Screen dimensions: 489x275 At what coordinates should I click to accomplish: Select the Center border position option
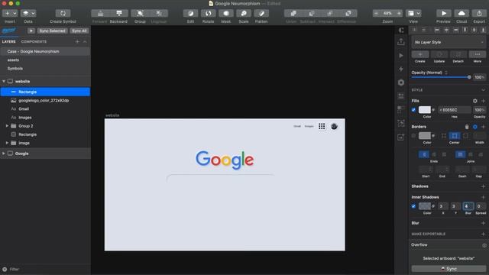tap(455, 136)
